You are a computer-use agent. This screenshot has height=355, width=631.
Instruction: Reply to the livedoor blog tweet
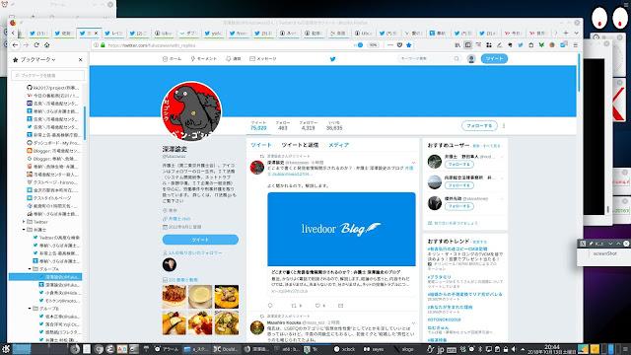tap(270, 306)
